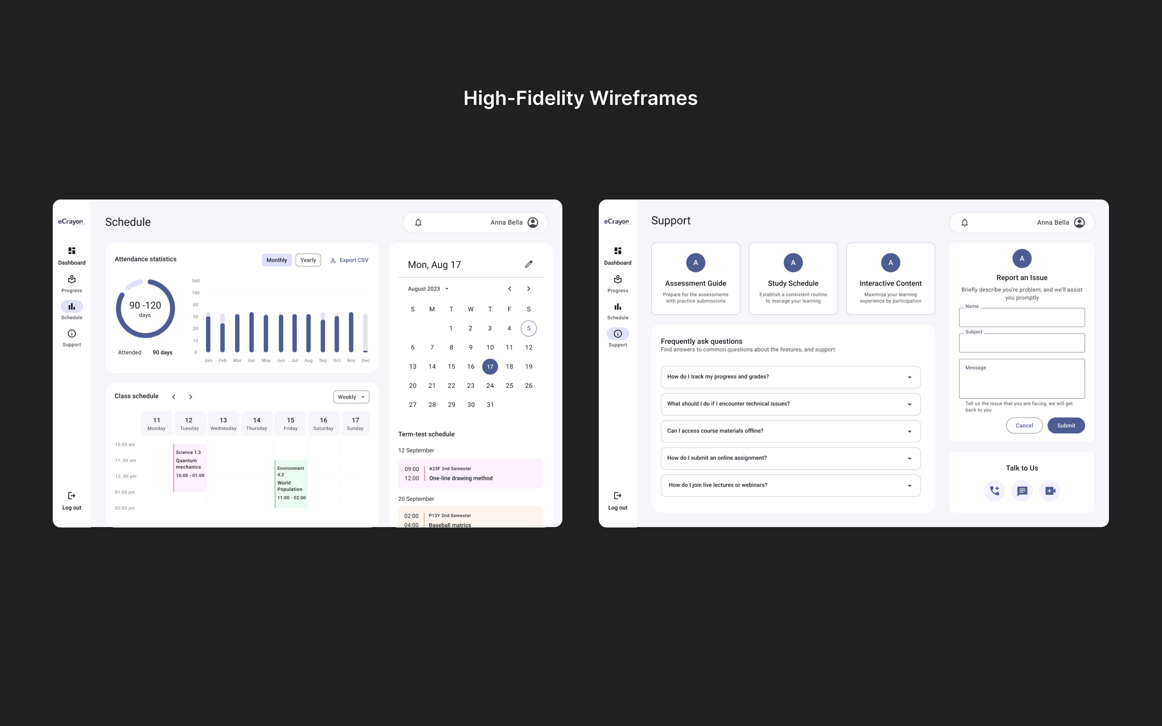
Task: Click the Submit button in Report an Issue
Action: coord(1066,425)
